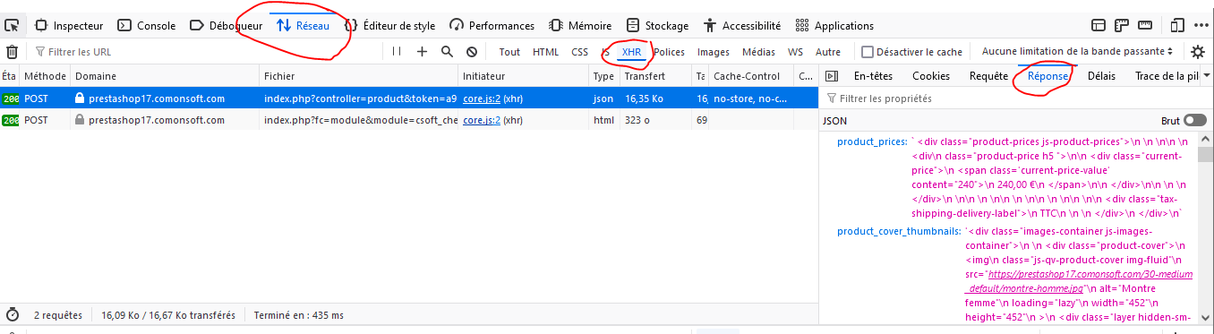Filter requests by XHR

point(631,52)
